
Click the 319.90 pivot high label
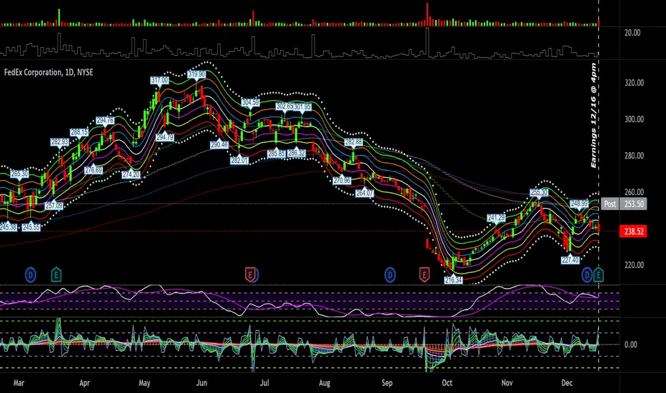(197, 74)
